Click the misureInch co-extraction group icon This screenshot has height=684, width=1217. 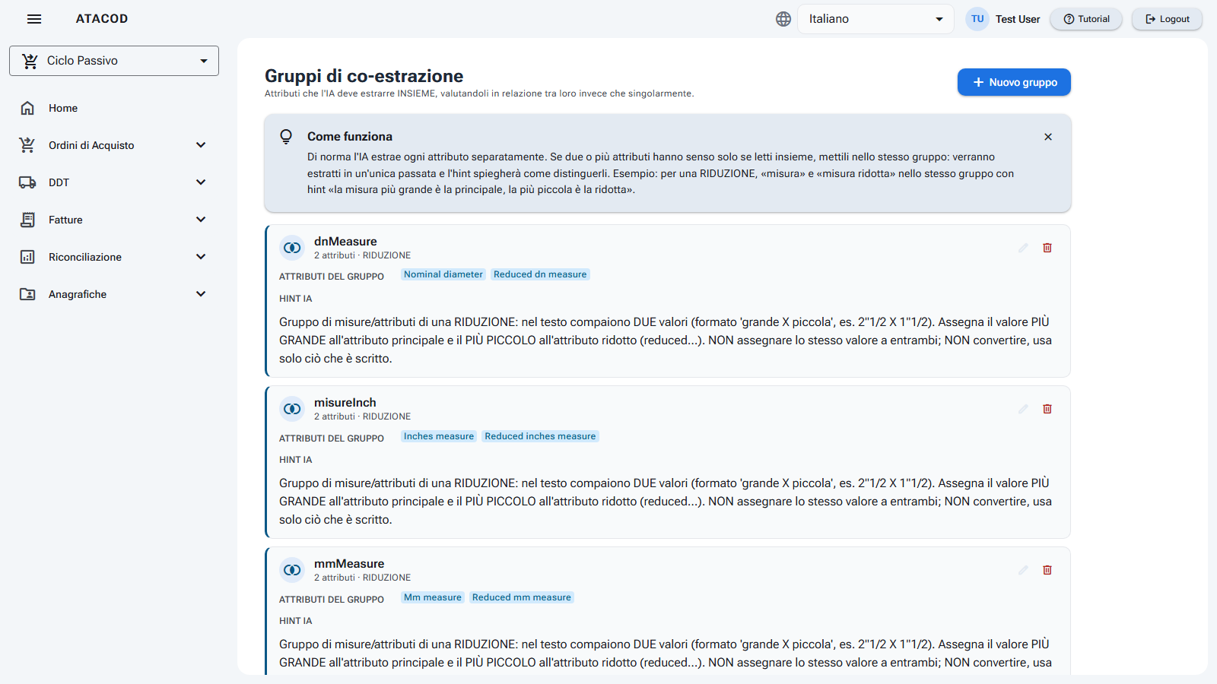(x=292, y=409)
